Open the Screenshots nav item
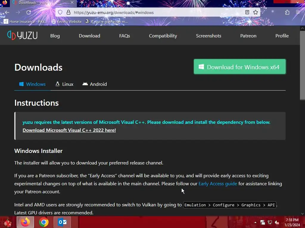 (x=208, y=36)
